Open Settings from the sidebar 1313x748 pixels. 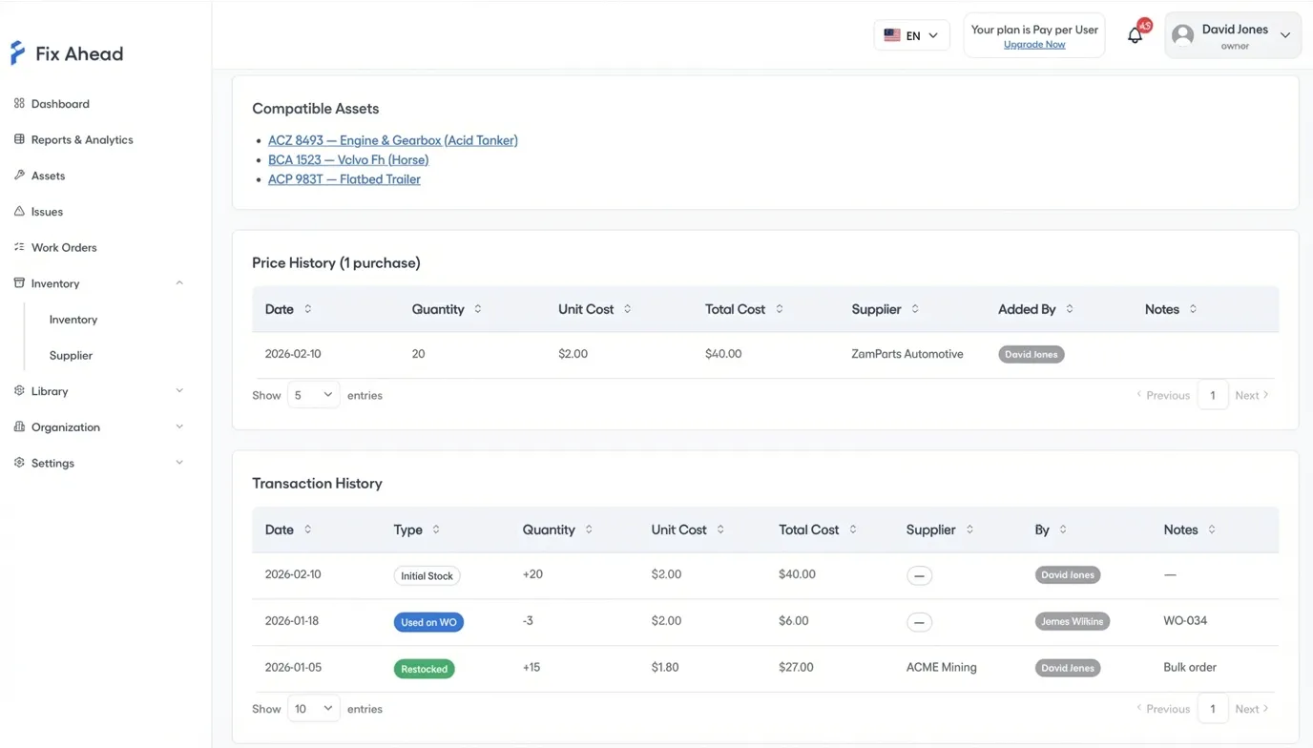[19, 463]
